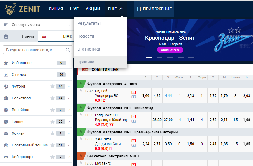Click the Избранное star icon in sidebar
This screenshot has width=253, height=166.
[x=6, y=63]
